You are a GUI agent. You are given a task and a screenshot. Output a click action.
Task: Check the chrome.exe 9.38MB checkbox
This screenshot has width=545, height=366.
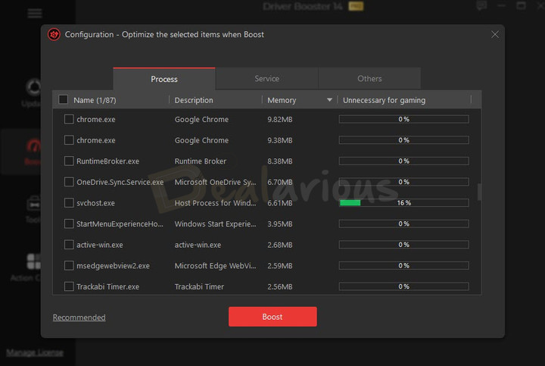[69, 140]
